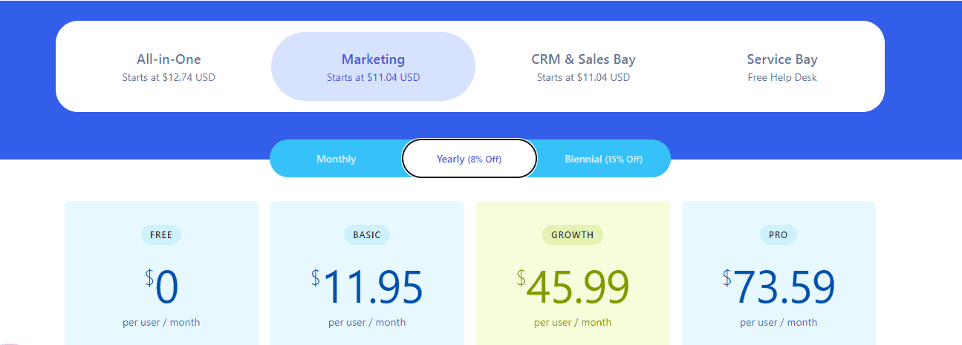Click per user / month under Growth plan
Image resolution: width=962 pixels, height=345 pixels.
tap(573, 323)
